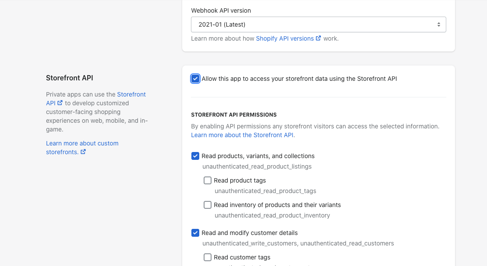Open the Webhook API version dropdown
This screenshot has width=487, height=266.
pos(318,24)
